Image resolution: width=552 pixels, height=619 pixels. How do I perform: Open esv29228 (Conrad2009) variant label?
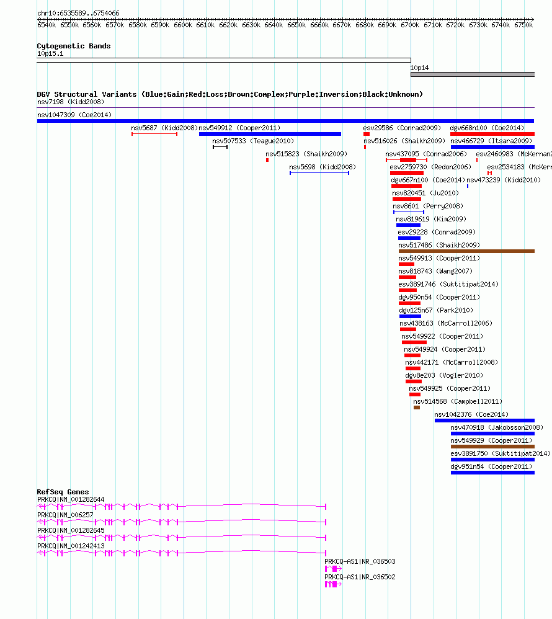pos(437,232)
